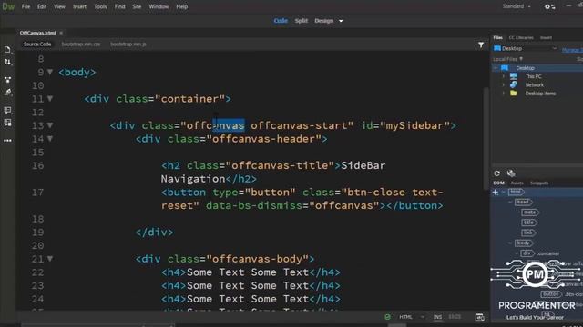Open the Window menu

point(159,6)
